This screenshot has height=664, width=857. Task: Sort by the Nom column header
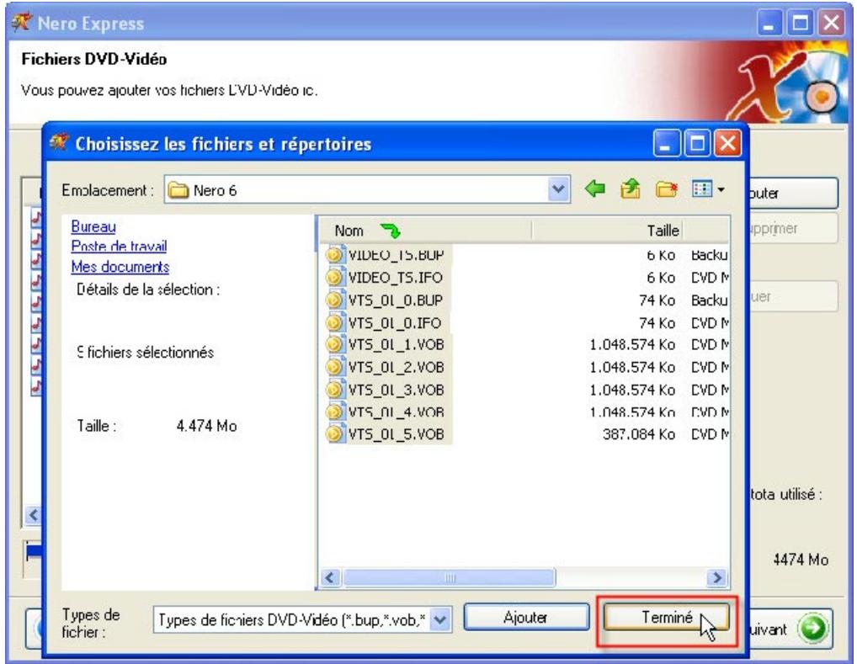(425, 231)
